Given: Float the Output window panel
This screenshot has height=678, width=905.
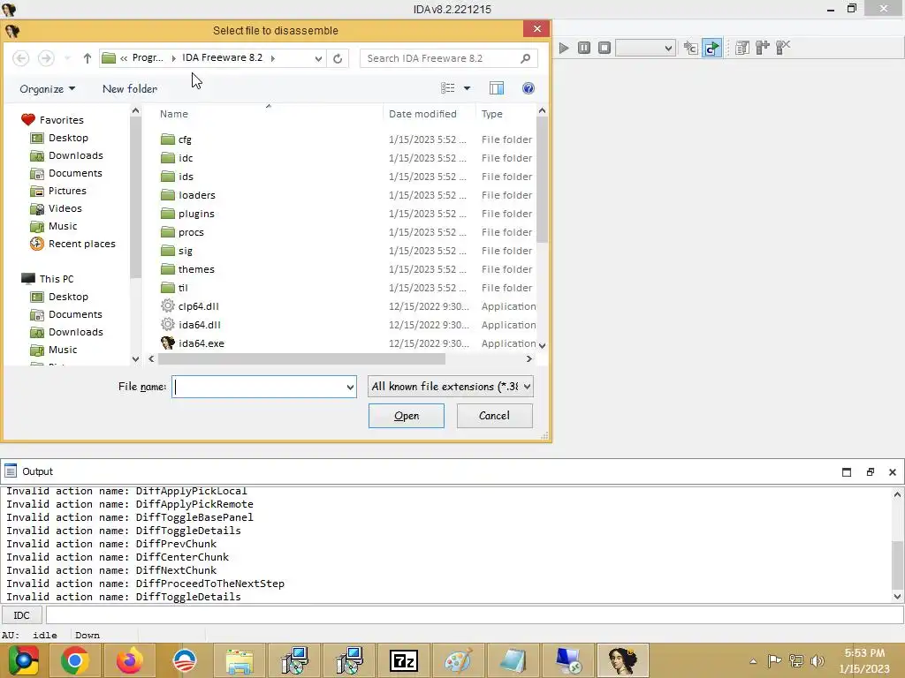Looking at the screenshot, I should pyautogui.click(x=871, y=472).
